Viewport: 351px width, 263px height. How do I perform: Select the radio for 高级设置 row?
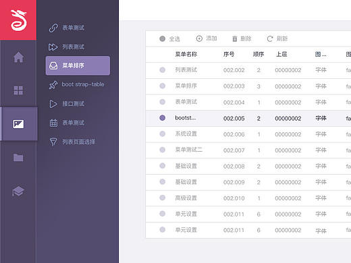(162, 198)
